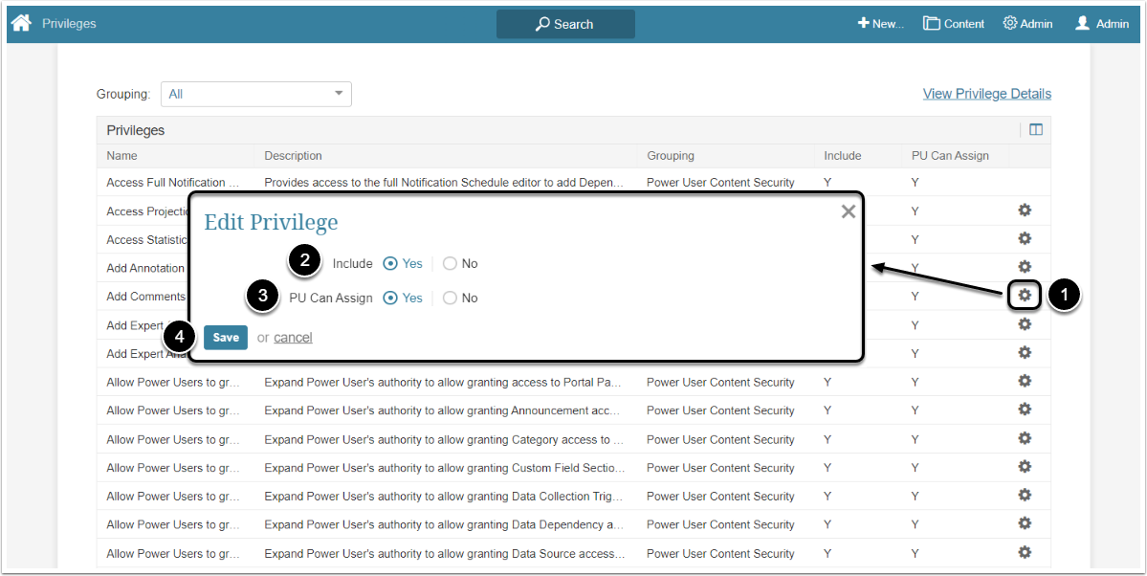Open the Admin user profile menu
Screen dimensions: 1147x576
(1101, 24)
